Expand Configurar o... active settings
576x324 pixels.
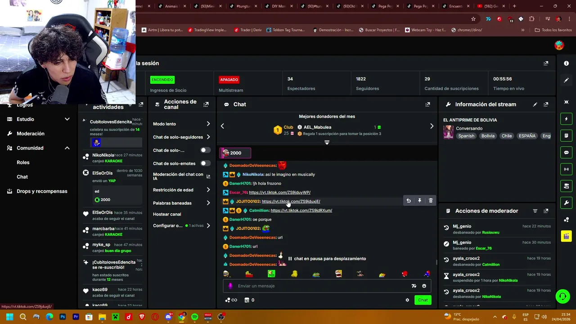point(208,225)
